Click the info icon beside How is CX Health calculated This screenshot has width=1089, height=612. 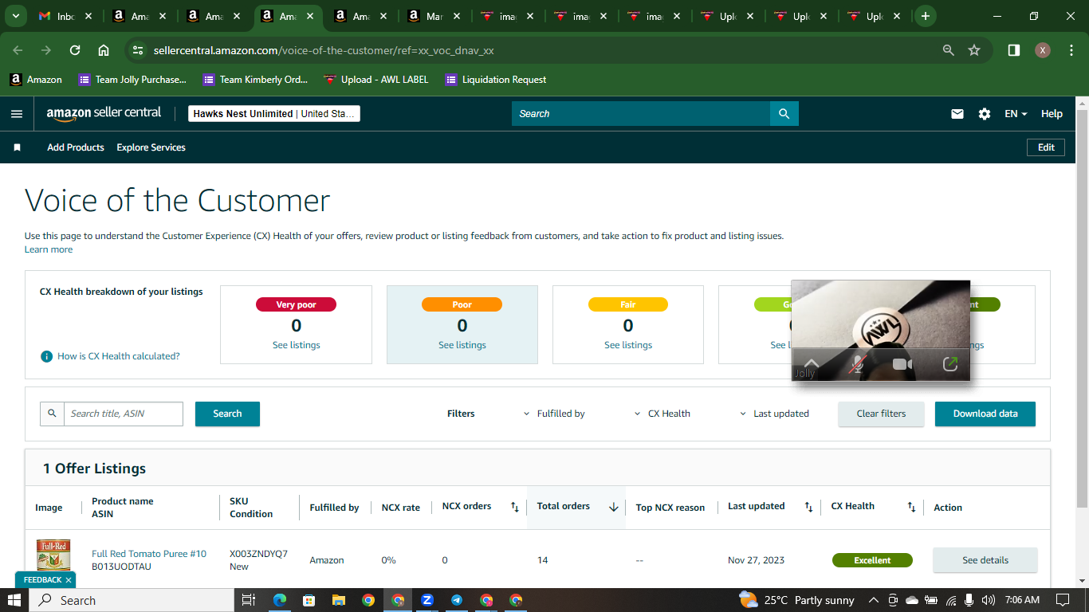[x=46, y=356]
